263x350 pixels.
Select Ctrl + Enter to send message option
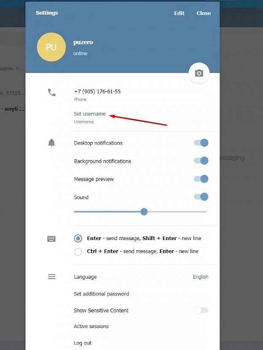tap(78, 252)
